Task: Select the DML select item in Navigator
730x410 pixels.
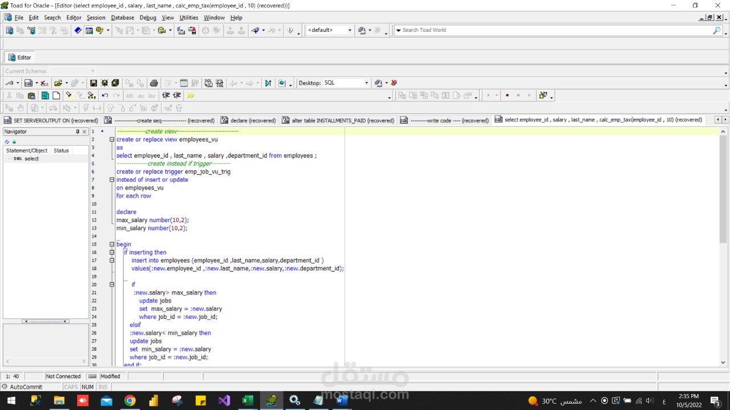Action: [27, 159]
